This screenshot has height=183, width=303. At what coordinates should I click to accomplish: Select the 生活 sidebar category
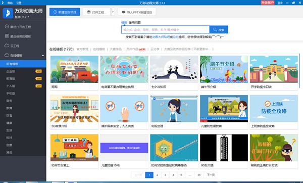[9, 130]
